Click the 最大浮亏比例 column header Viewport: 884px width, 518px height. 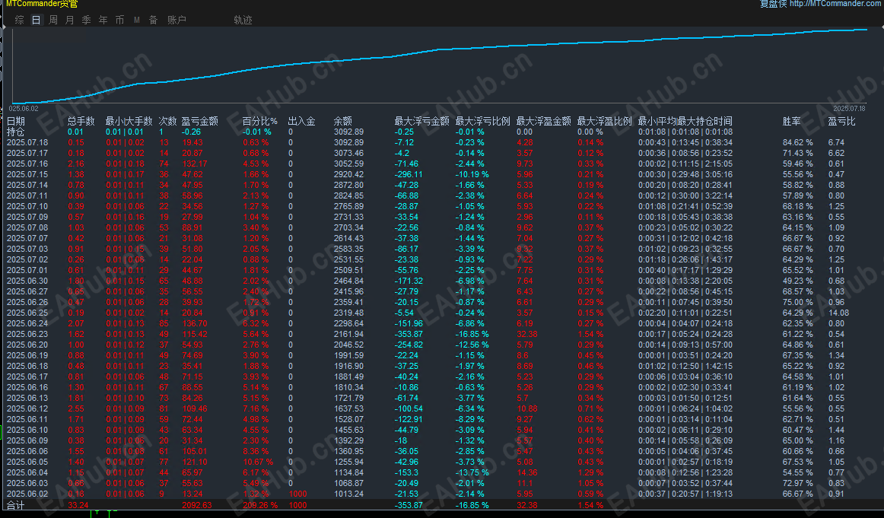pyautogui.click(x=482, y=121)
